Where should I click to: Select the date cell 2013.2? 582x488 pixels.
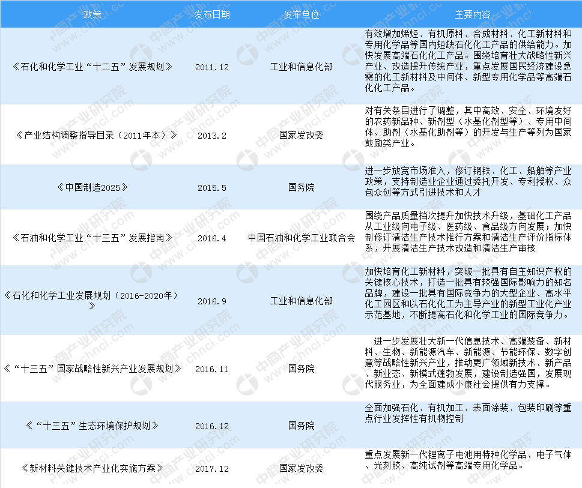[x=212, y=136]
